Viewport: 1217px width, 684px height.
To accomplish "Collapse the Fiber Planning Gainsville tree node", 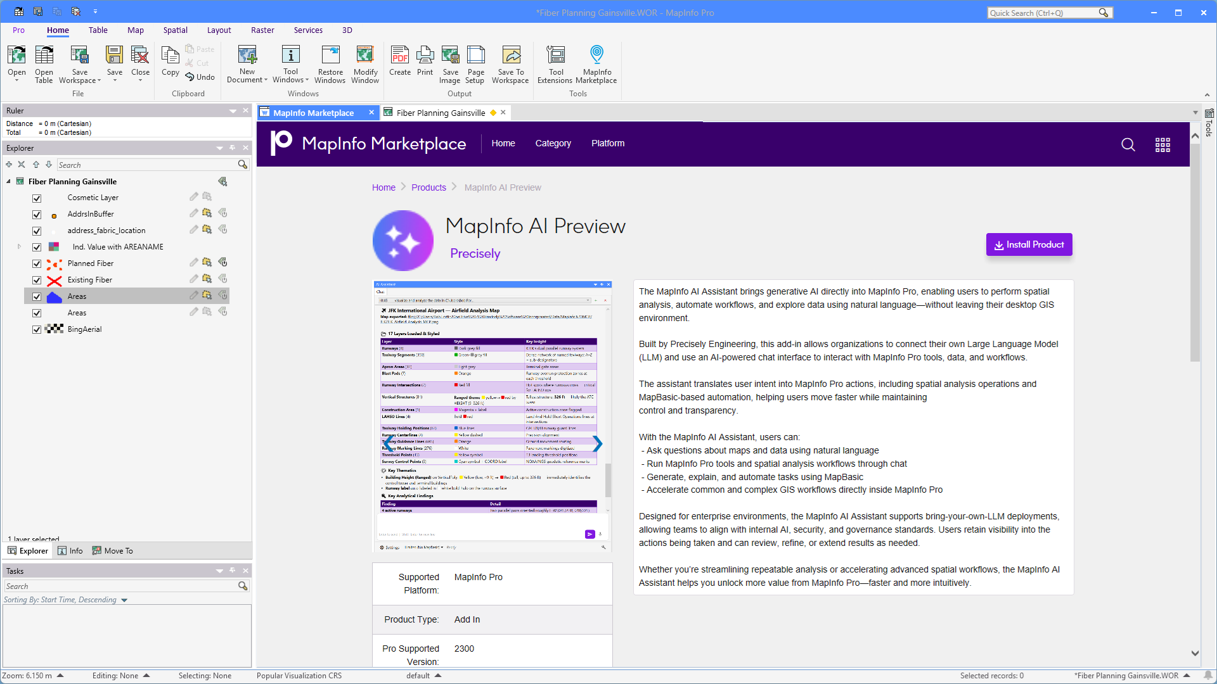I will (x=9, y=182).
